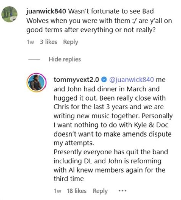The image size is (181, 200).
Task: Click the paragraph starting 'Presently everyone has quit'
Action: [x=111, y=152]
